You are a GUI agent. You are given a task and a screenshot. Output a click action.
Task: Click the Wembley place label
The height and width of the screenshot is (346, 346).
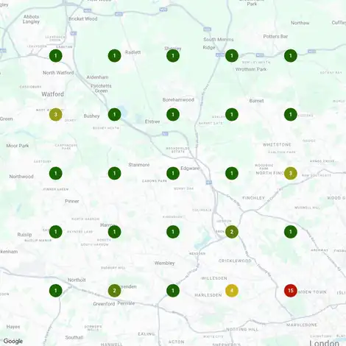pos(164,263)
